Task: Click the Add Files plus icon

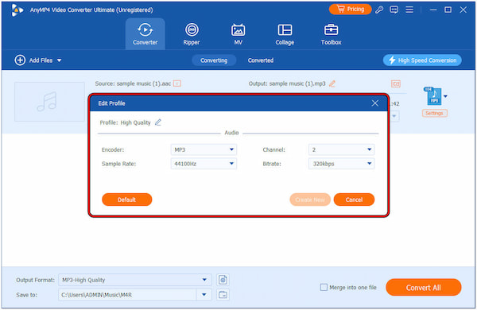Action: point(20,60)
